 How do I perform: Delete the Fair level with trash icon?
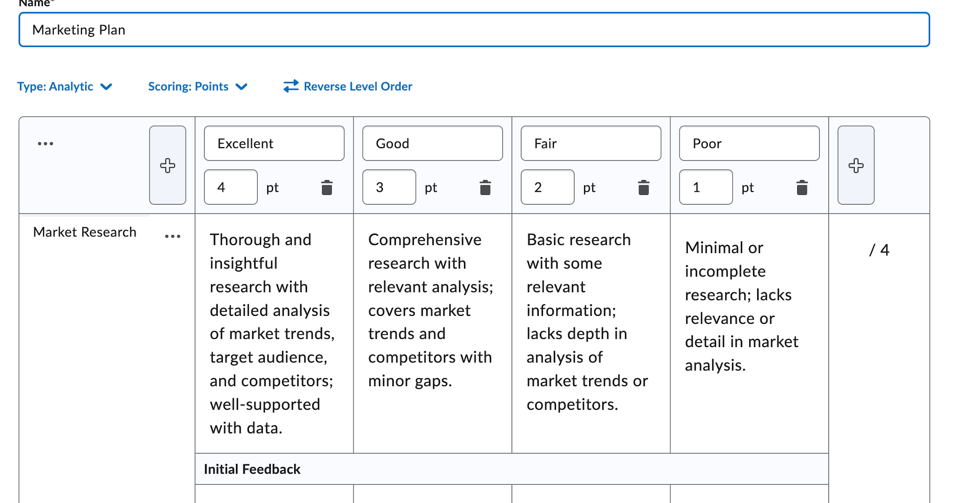pos(644,188)
